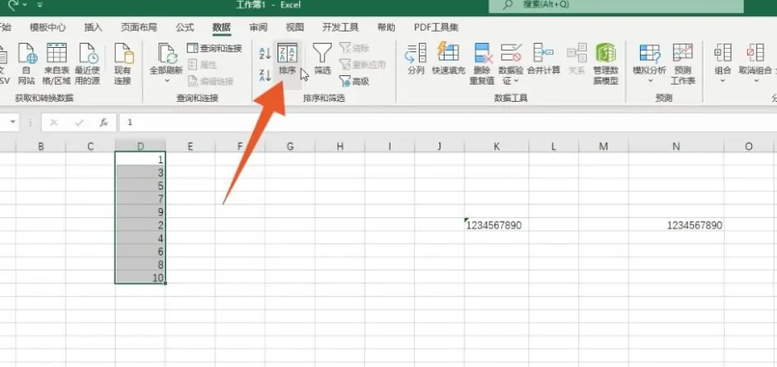Image resolution: width=777 pixels, height=367 pixels.
Task: Open the Quick Access Toolbar customize dropdown
Action: coord(39,5)
